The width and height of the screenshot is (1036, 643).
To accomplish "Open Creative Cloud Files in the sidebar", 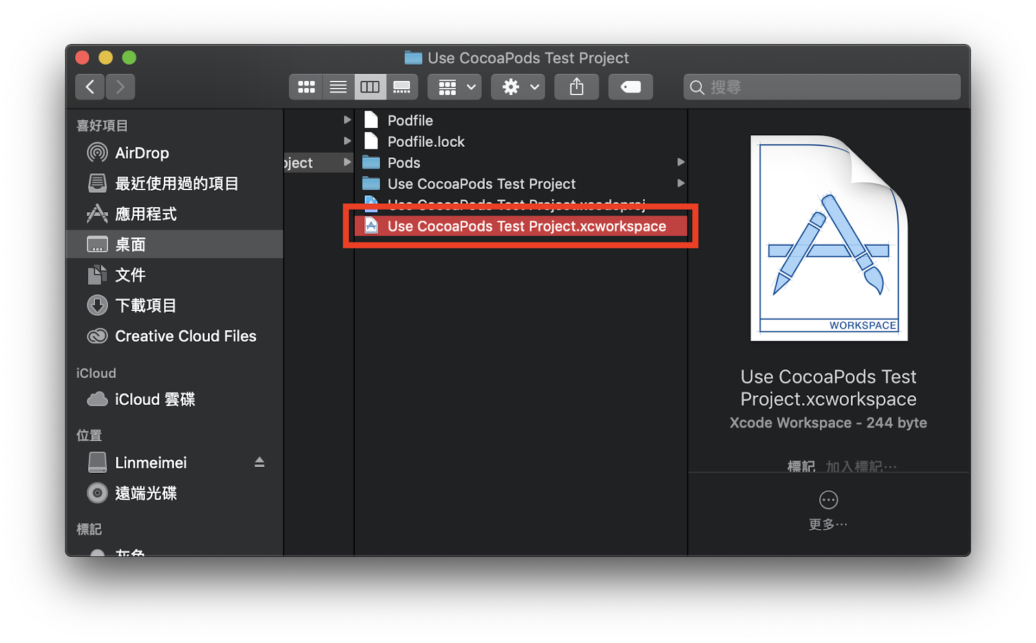I will pos(174,336).
